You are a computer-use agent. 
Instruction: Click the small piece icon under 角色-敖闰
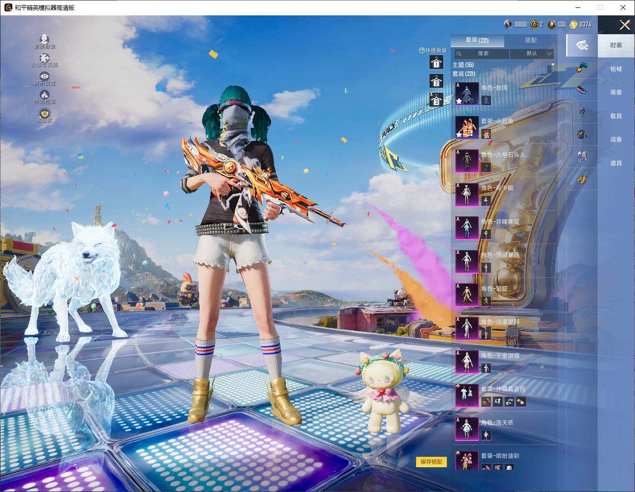pos(486,101)
